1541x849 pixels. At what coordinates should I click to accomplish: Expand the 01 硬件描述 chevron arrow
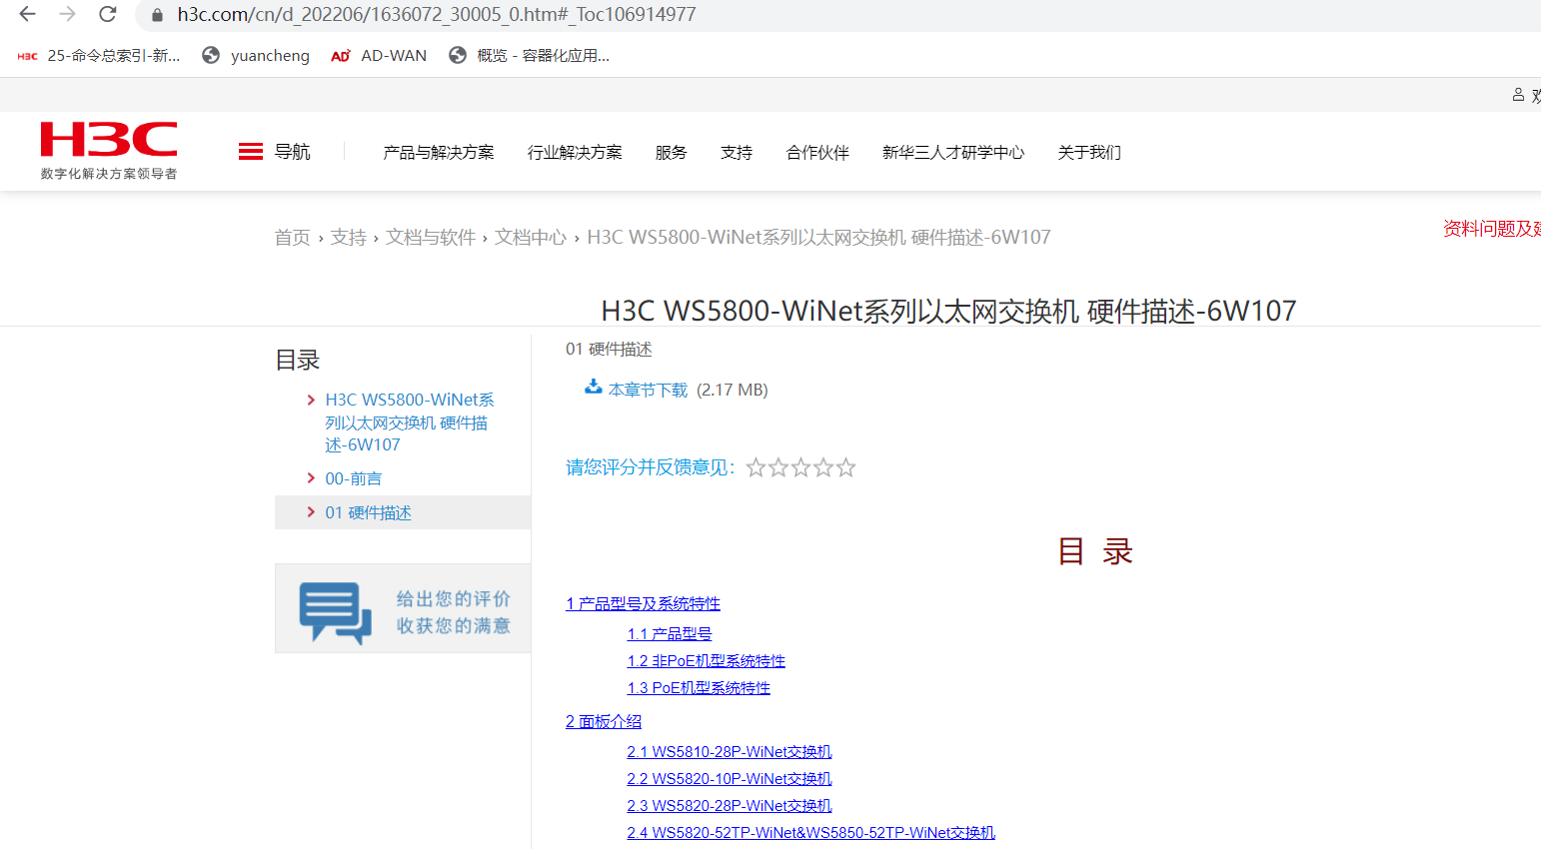(312, 512)
